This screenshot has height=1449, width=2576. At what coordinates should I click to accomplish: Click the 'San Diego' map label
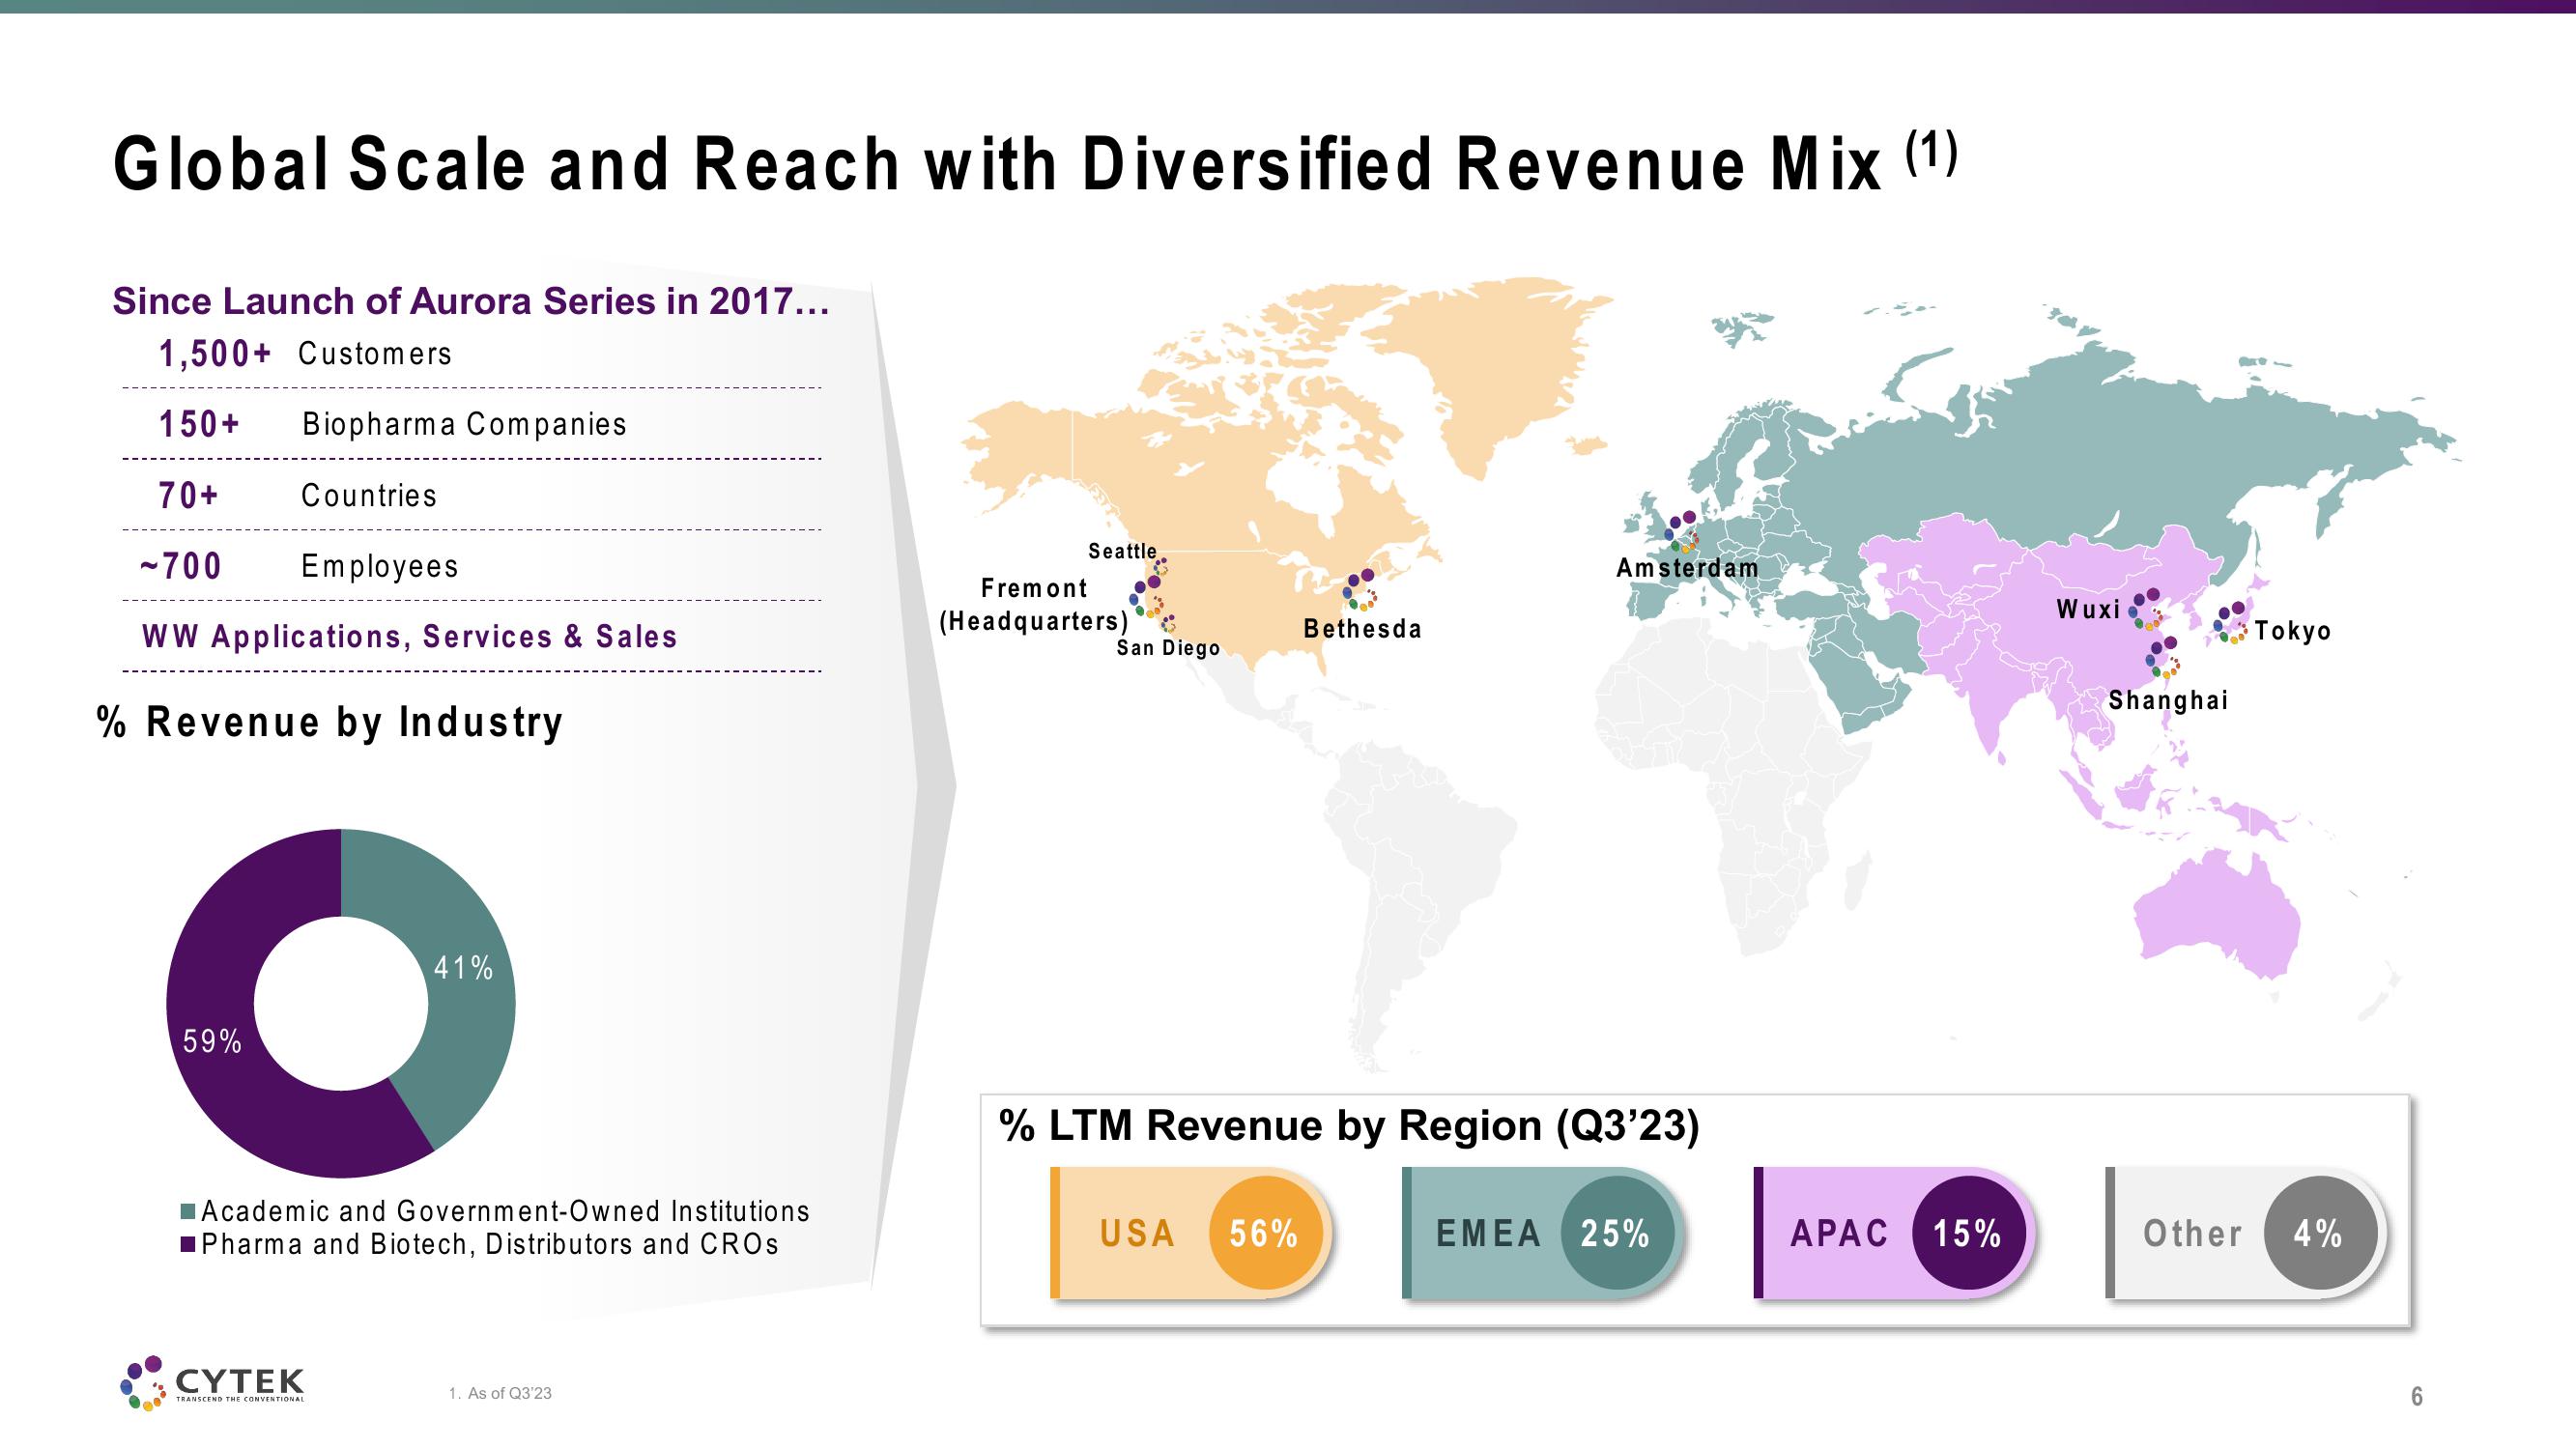1168,648
